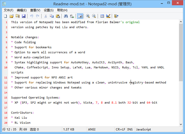The image size is (185, 134).
Task: Click the Paste clipboard icon
Action: tap(58, 16)
